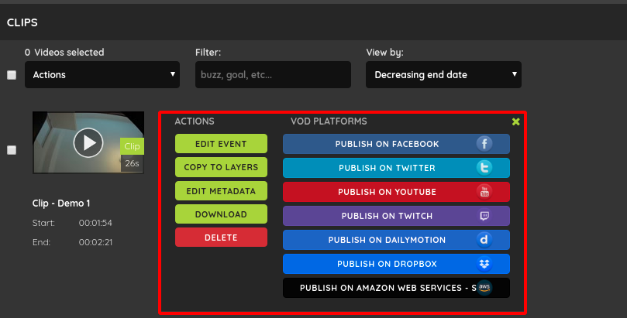This screenshot has width=627, height=318.
Task: Open the Decreasing end date dropdown
Action: click(443, 74)
